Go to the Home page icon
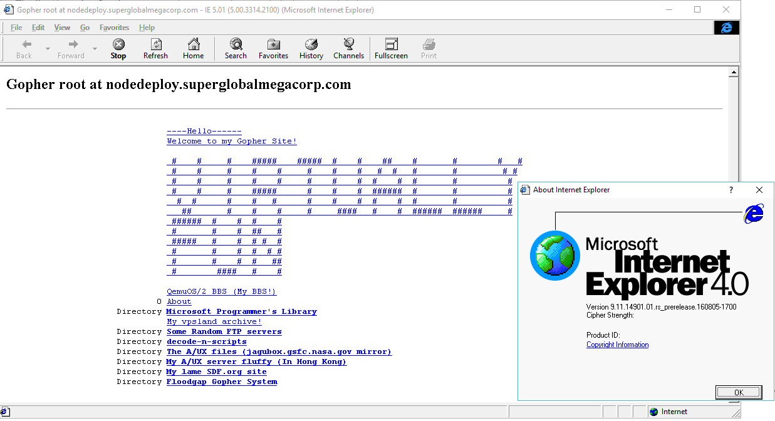Viewport: 775px width, 421px height. [194, 48]
